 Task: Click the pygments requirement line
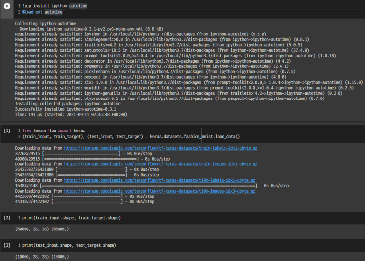click(x=152, y=66)
